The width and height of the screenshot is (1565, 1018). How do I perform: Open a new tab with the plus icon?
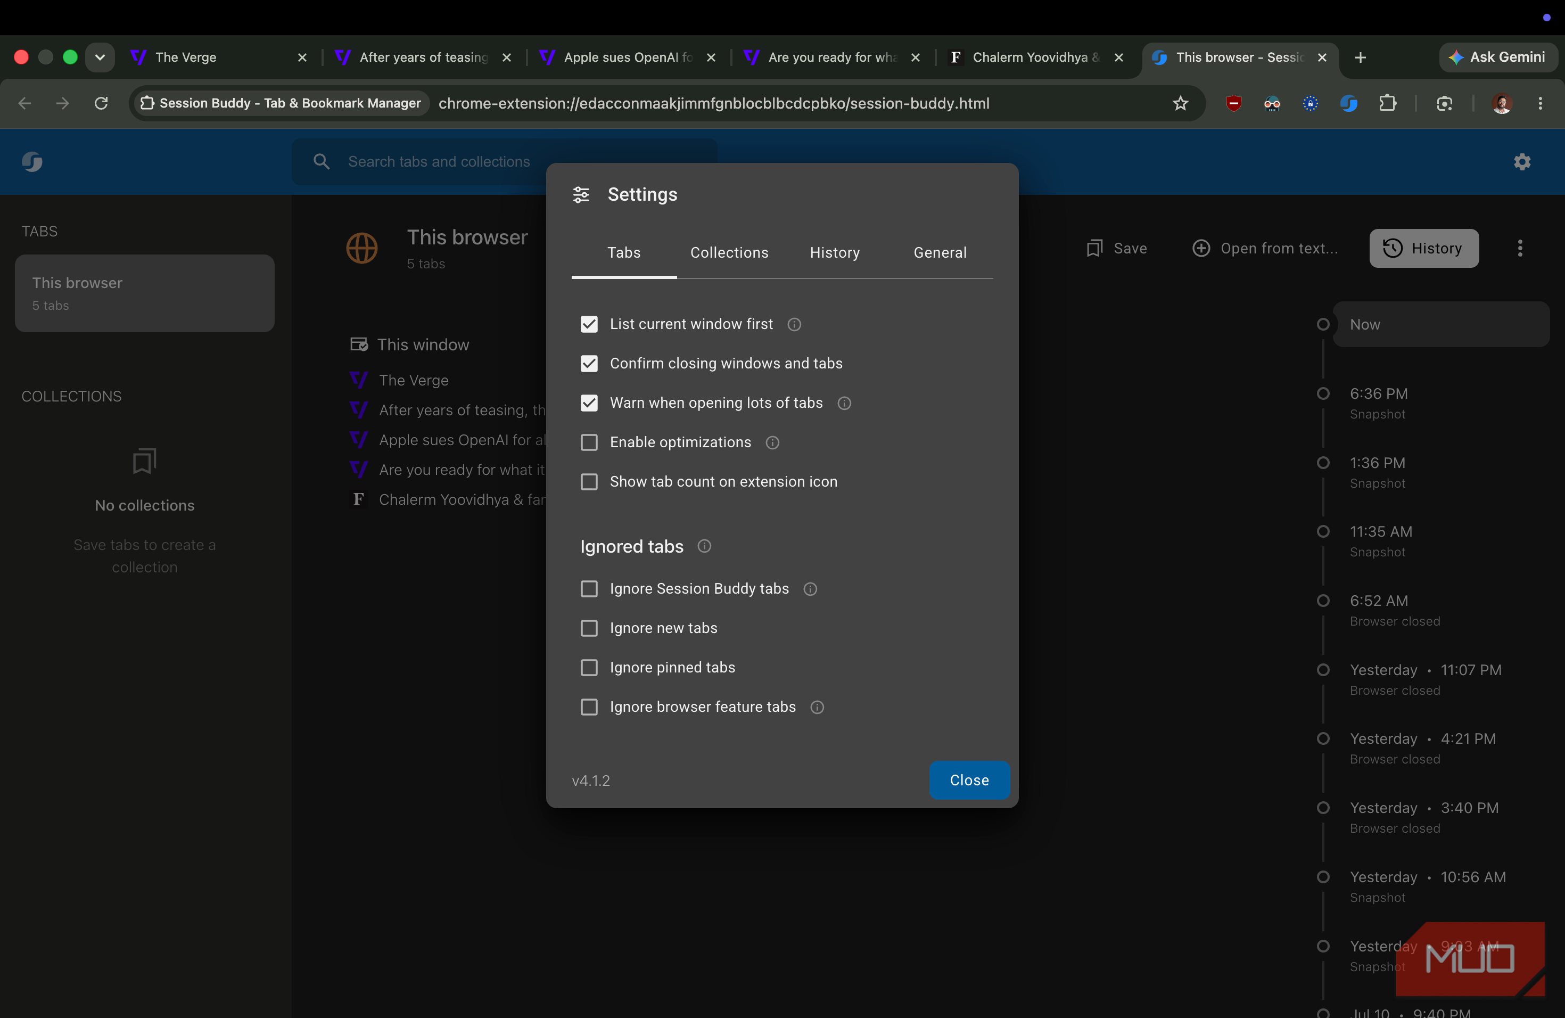[1361, 57]
